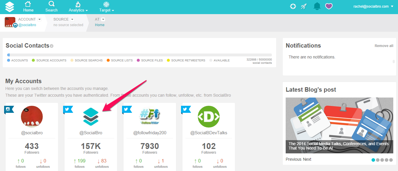This screenshot has width=398, height=171.
Task: Select the @SocialBro layers logo avatar
Action: click(91, 117)
